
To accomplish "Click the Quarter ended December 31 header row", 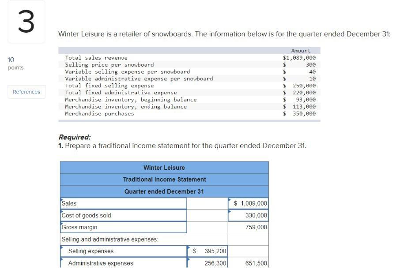I will [x=164, y=191].
